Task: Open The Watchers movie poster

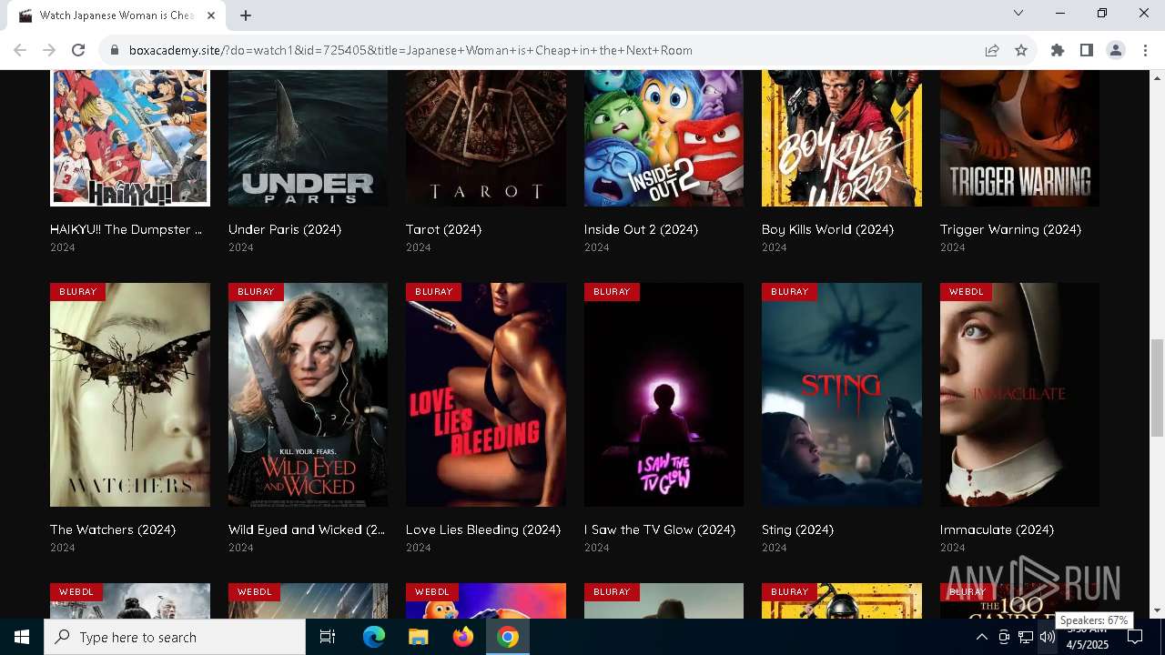Action: click(x=130, y=395)
